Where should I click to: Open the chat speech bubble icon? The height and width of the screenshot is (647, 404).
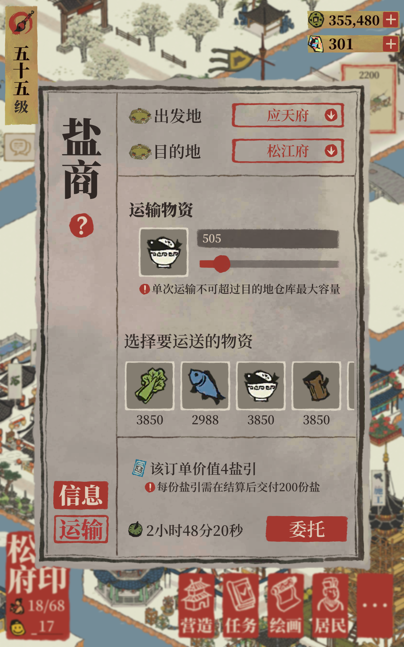tap(20, 147)
